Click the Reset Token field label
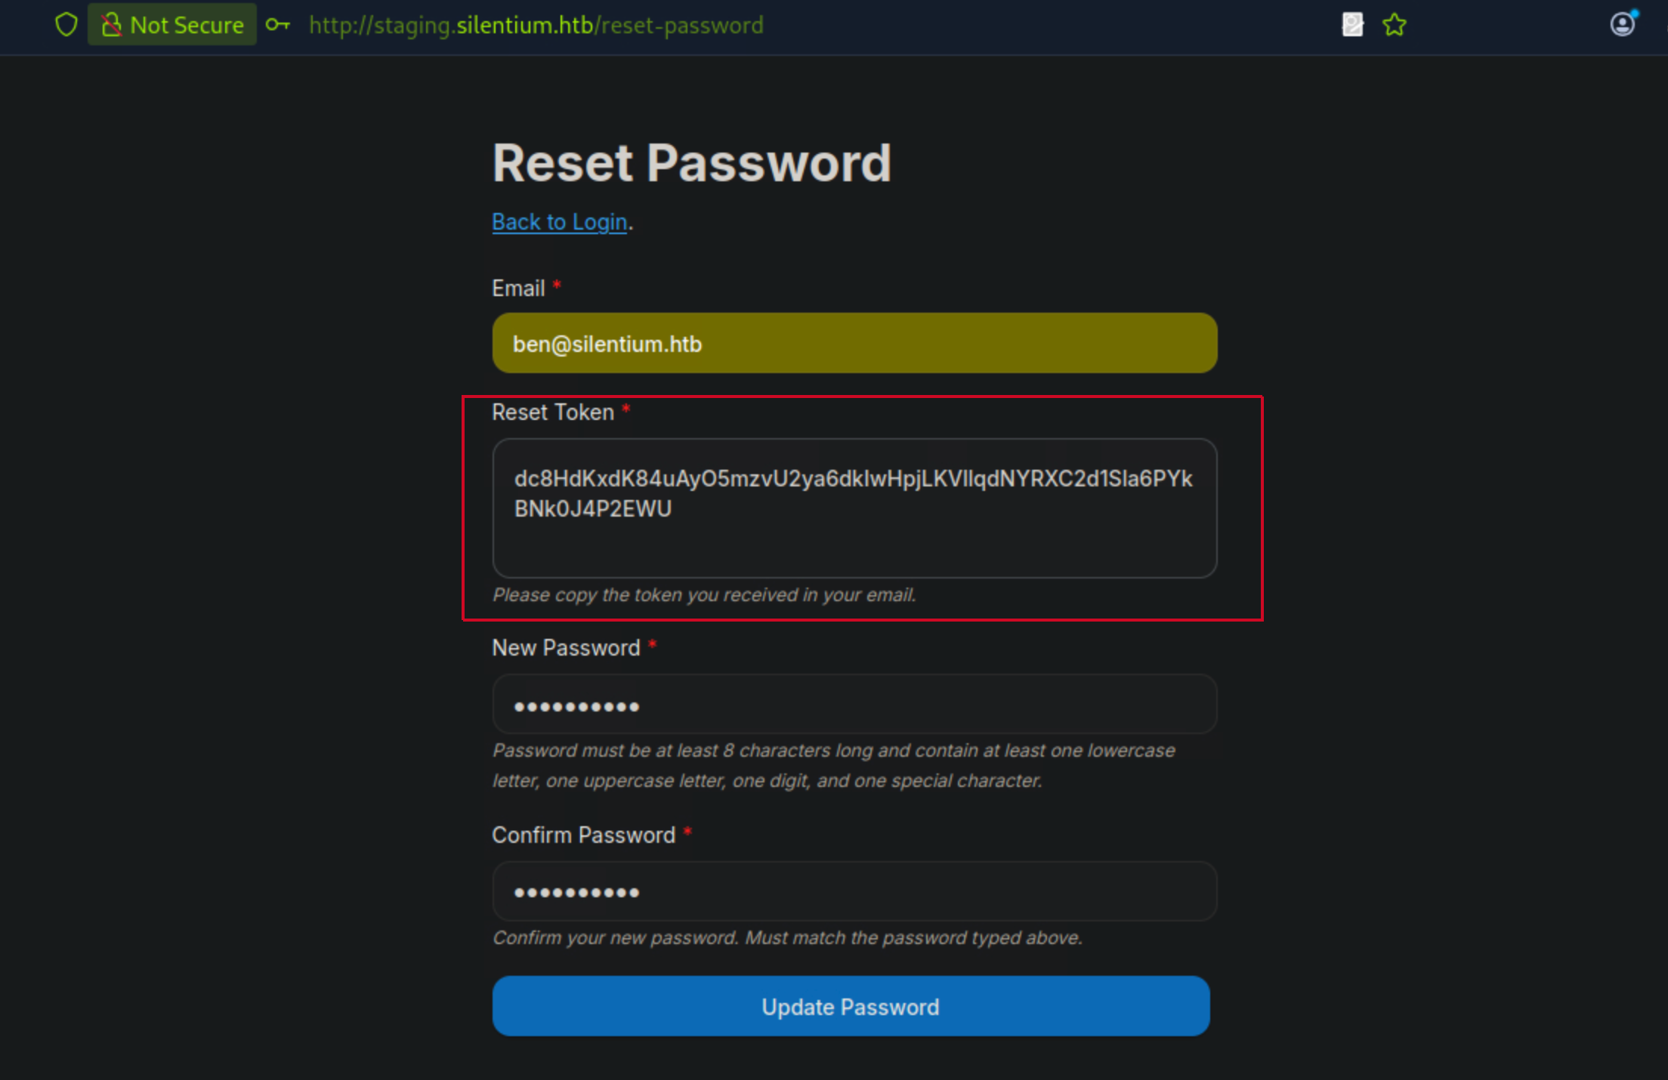1668x1080 pixels. (552, 412)
